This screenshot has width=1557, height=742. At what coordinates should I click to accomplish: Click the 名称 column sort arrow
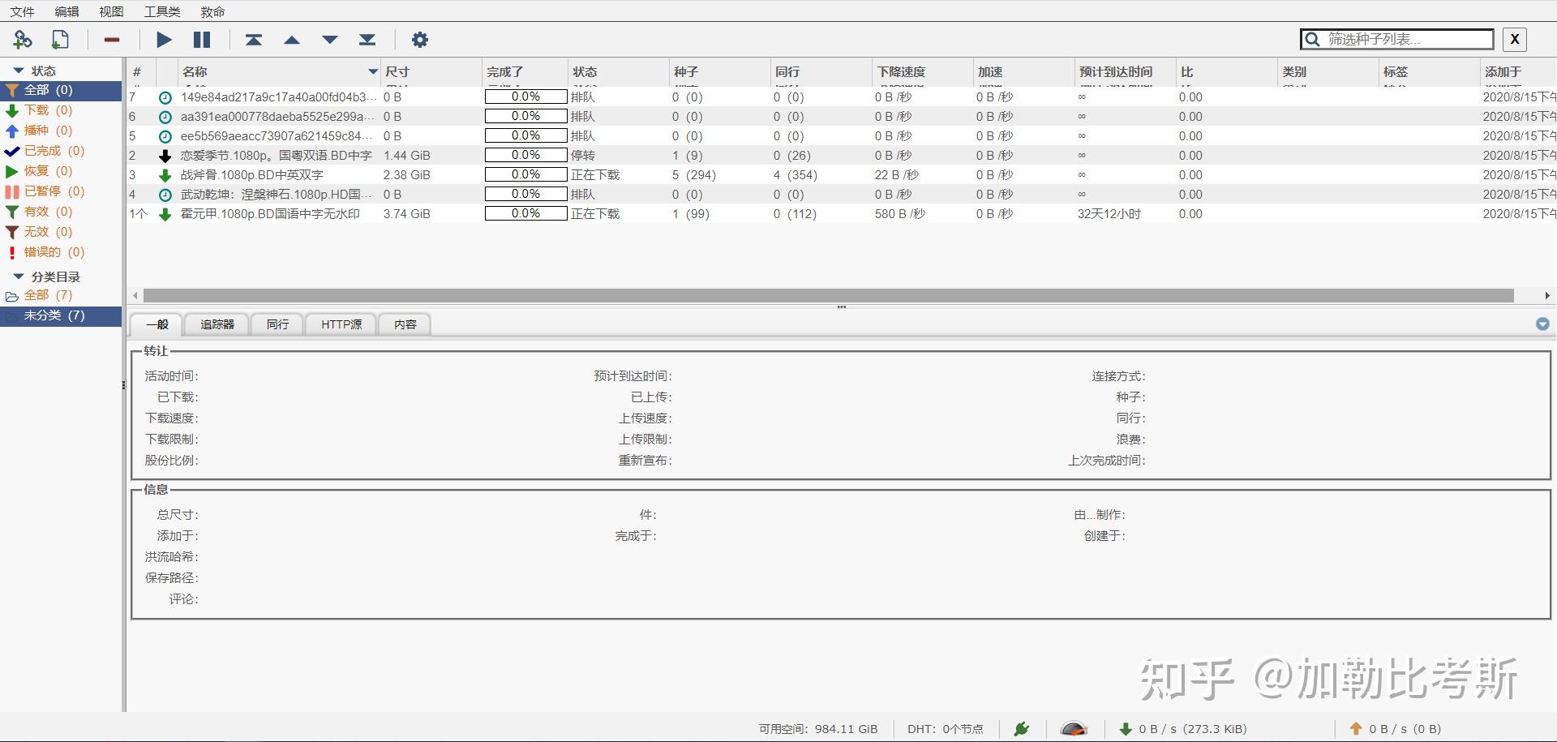(x=373, y=72)
